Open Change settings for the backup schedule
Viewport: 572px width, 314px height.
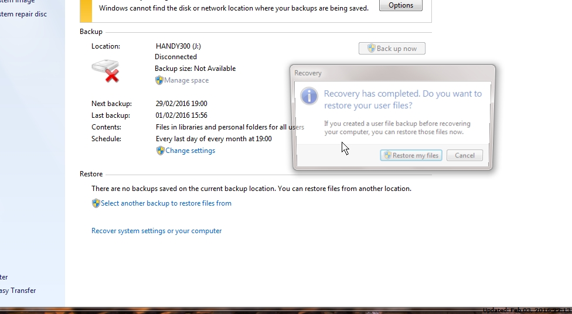(x=190, y=151)
